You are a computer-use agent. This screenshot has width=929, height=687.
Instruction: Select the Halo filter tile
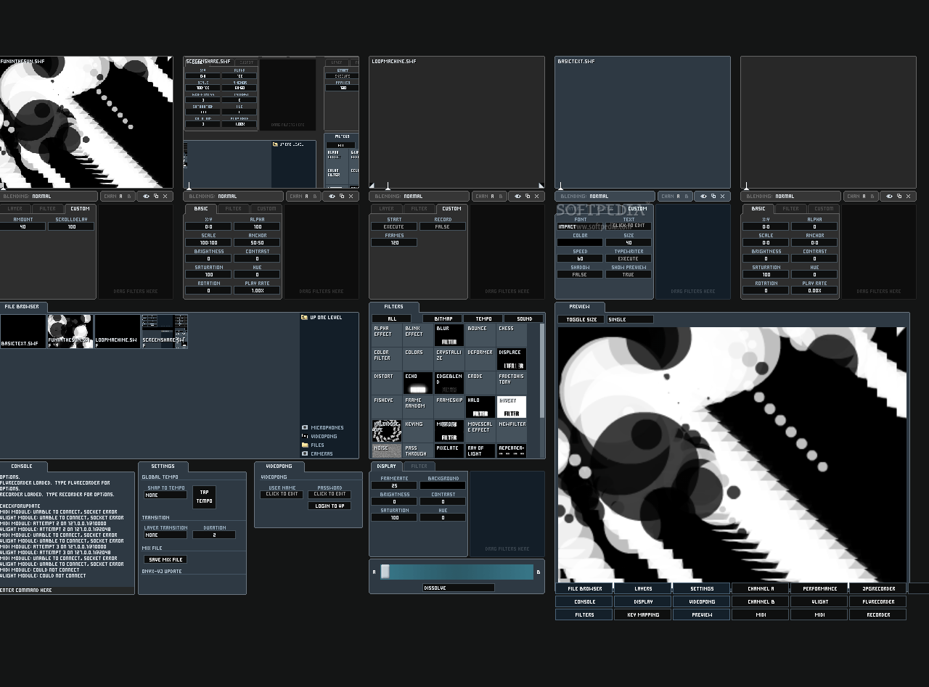[x=480, y=407]
